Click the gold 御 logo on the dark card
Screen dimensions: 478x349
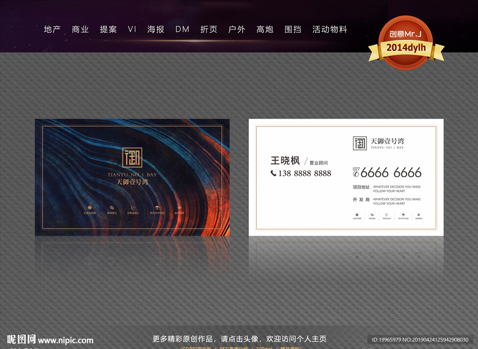pyautogui.click(x=132, y=157)
